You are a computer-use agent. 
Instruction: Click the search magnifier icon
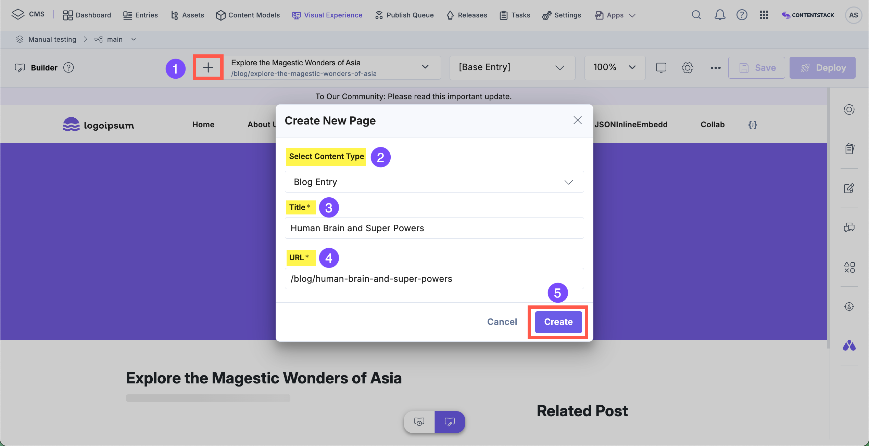point(696,15)
